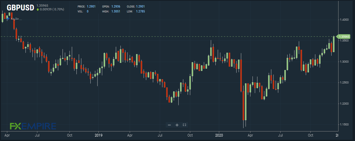Click the 2019 label on time axis
The image size is (355, 141).
click(99, 135)
